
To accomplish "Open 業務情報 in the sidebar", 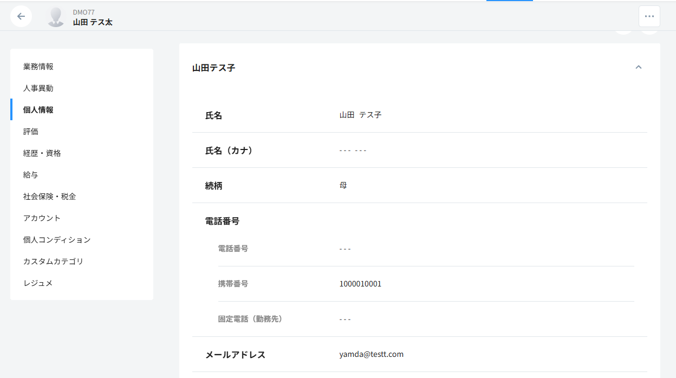I will click(x=82, y=67).
